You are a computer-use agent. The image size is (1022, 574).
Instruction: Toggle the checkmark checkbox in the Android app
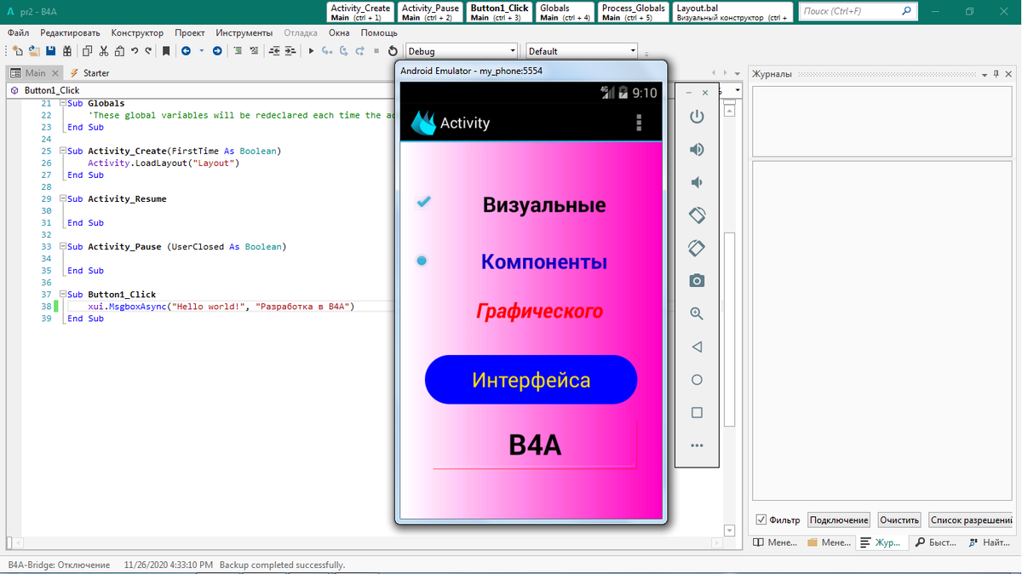tap(423, 202)
